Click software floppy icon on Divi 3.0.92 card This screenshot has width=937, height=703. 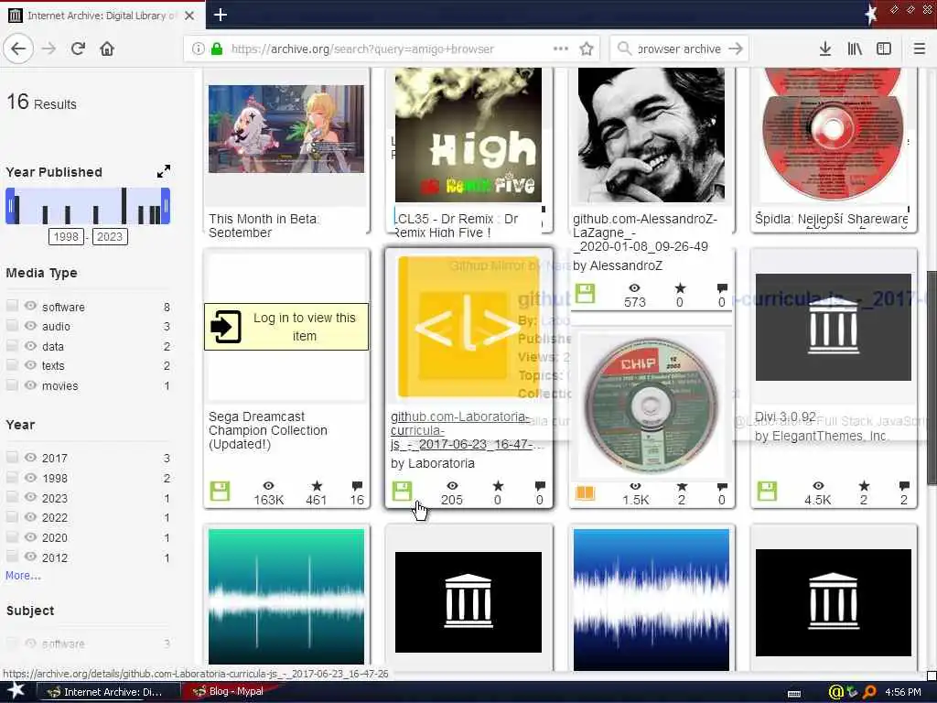[x=768, y=491]
